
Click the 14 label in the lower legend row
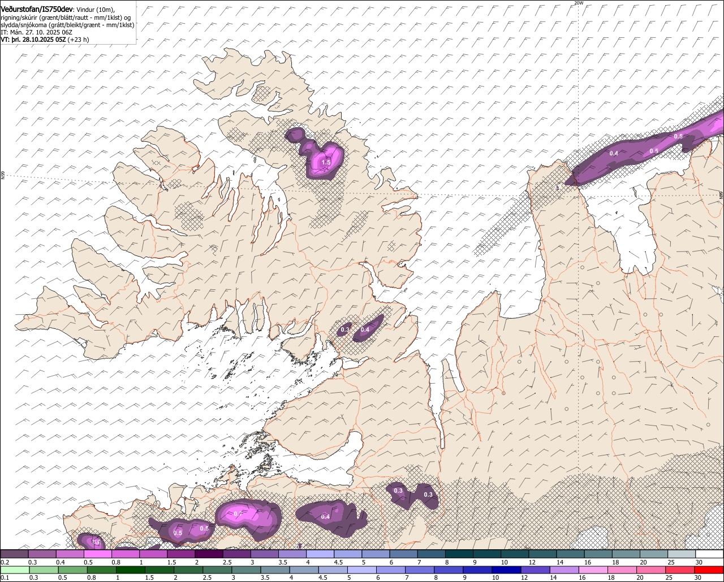[552, 577]
